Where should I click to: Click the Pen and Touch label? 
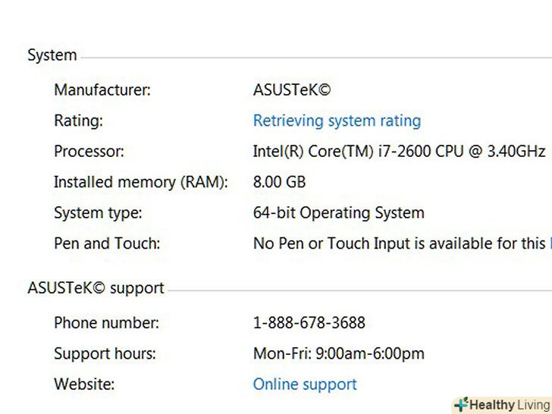107,243
